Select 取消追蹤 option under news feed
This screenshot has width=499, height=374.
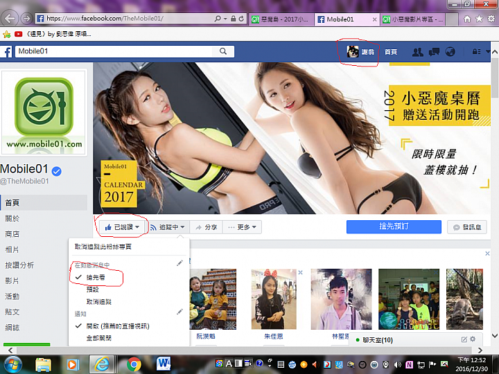coord(99,302)
